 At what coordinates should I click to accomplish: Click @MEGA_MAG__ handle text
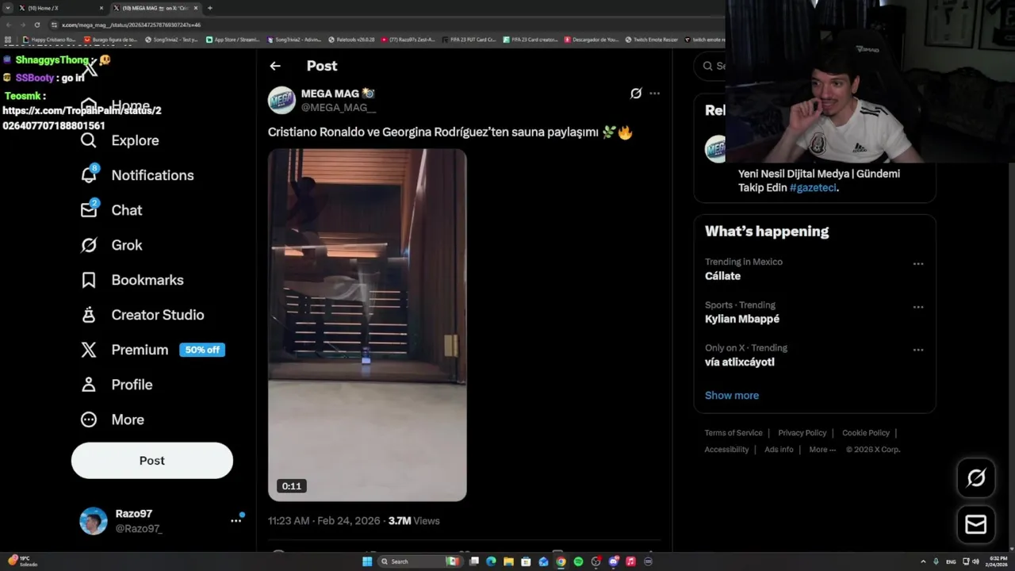[x=339, y=108]
